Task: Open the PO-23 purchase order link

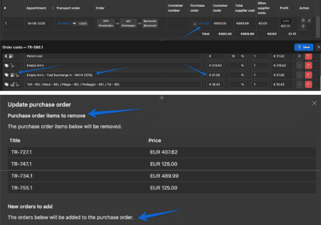Action: [204, 23]
